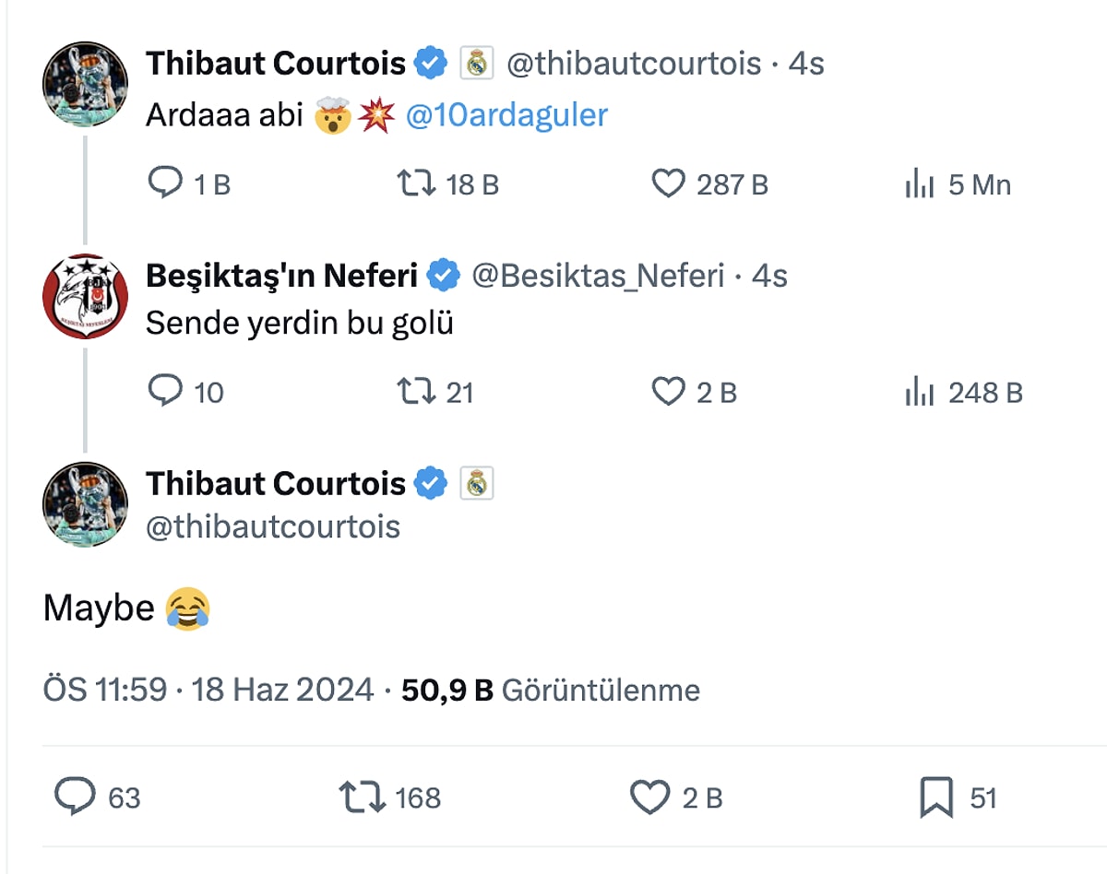Click the Real Madrid affiliation badge

click(x=478, y=62)
